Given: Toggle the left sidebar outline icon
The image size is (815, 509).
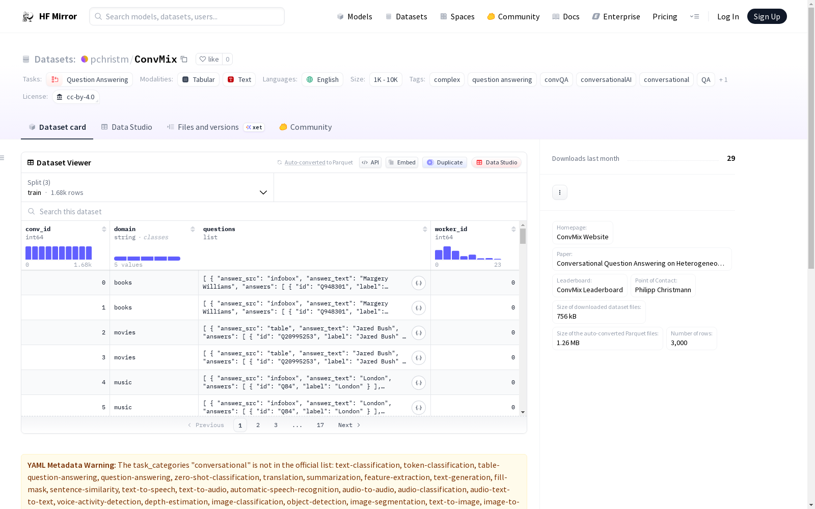Looking at the screenshot, I should click(3, 158).
